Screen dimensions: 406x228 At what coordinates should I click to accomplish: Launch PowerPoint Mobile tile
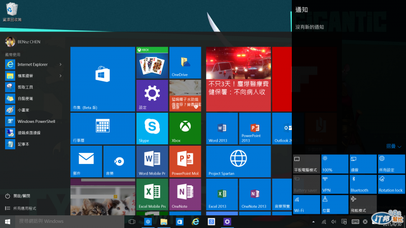(x=185, y=161)
